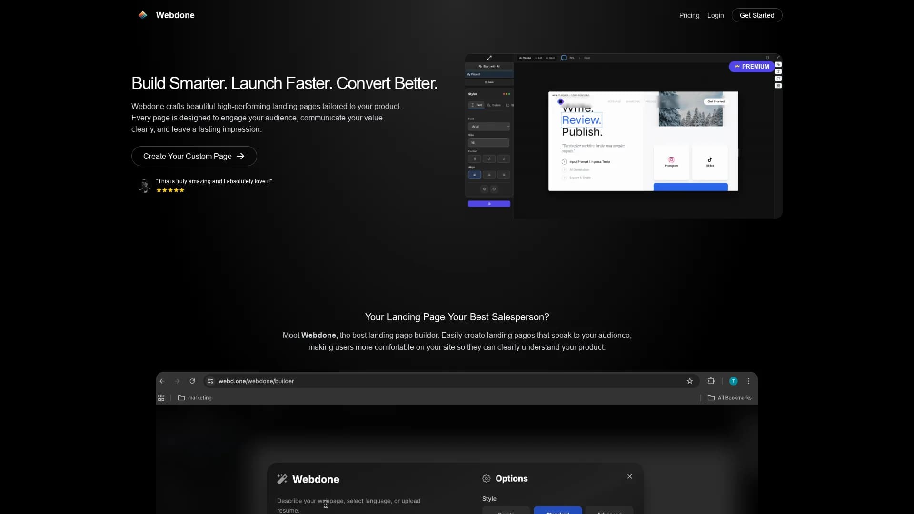Click Input Prompt / Ingresa Texto step

(586, 162)
